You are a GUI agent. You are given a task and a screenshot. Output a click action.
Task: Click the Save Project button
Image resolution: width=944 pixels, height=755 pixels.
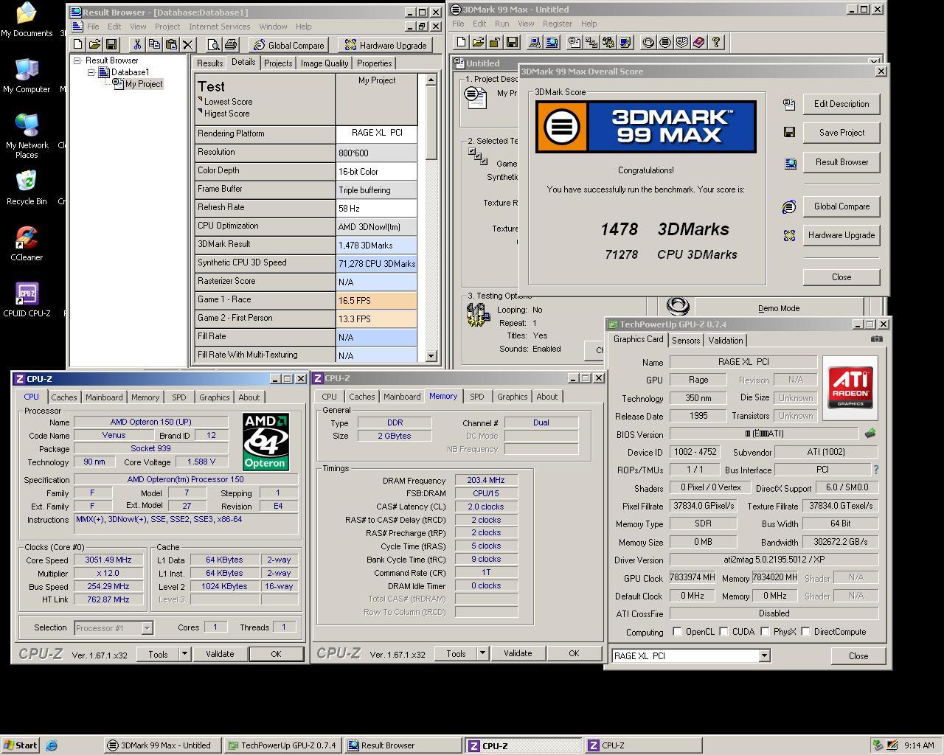pyautogui.click(x=841, y=133)
